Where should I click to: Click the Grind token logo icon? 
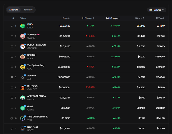pyautogui.click(x=23, y=108)
